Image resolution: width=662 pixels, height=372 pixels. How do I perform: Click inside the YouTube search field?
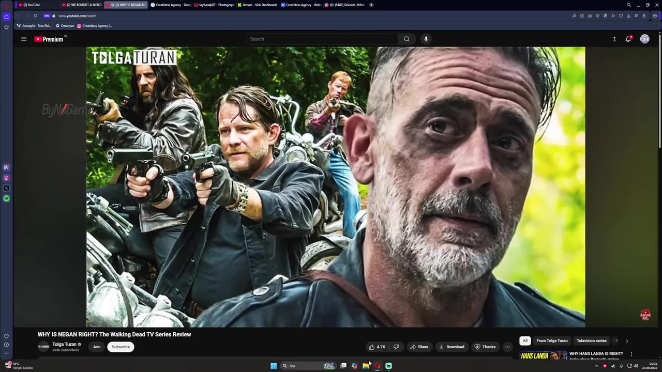pos(322,39)
